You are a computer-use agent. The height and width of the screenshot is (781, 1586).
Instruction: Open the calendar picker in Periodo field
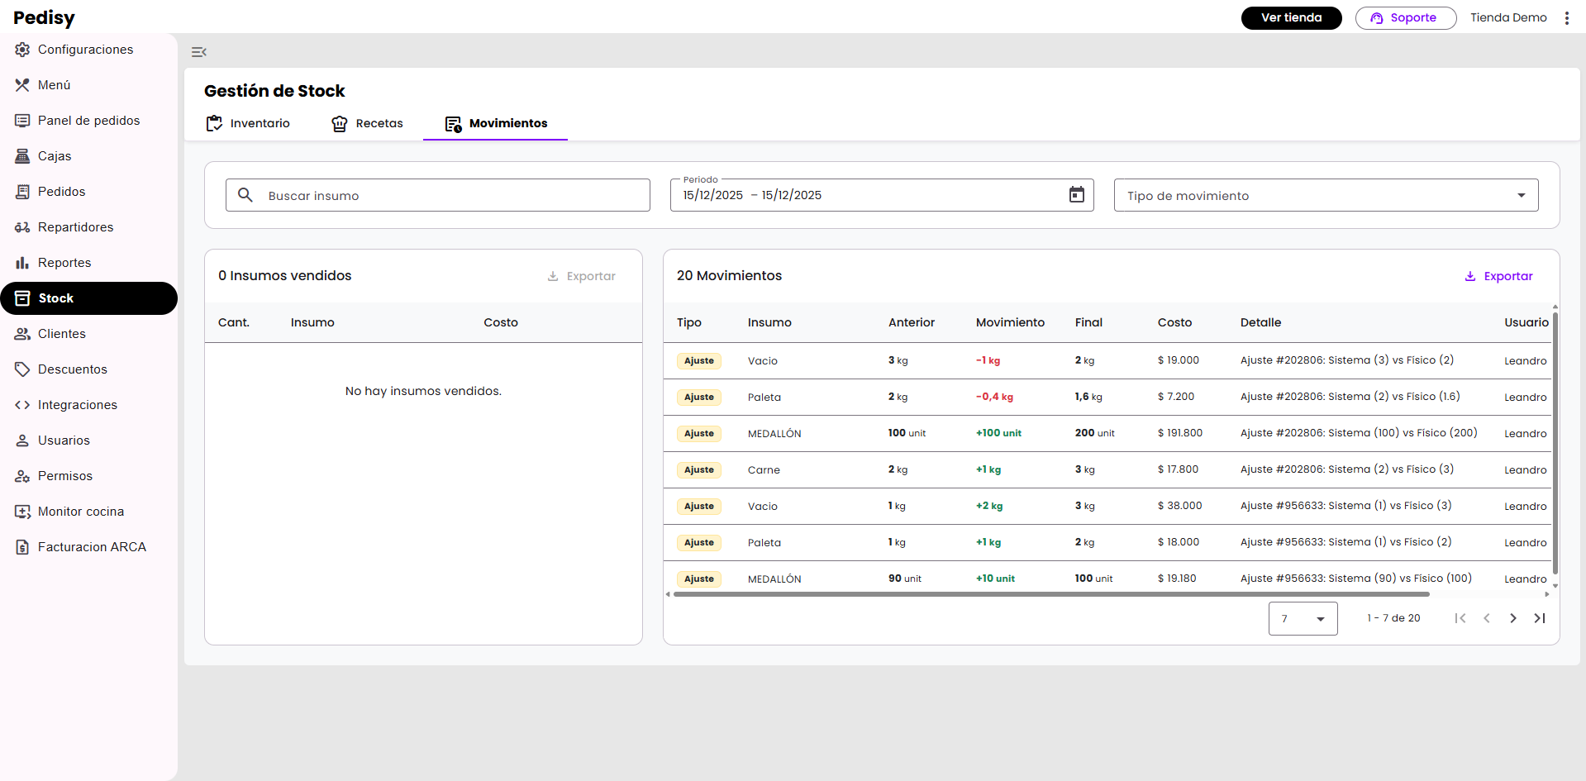(x=1076, y=195)
